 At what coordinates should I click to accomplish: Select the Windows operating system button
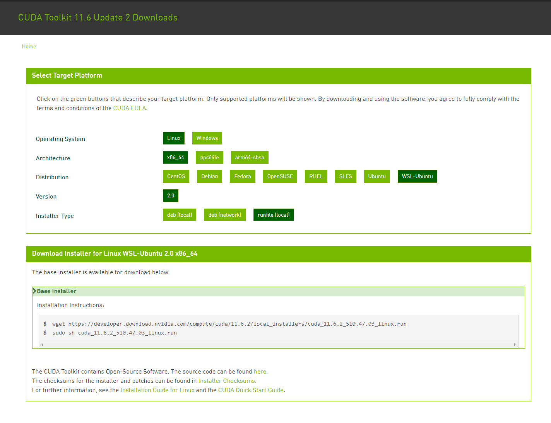coord(207,138)
